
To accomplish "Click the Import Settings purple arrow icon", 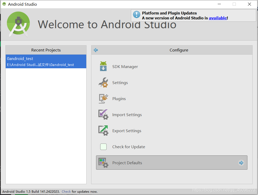I will 103,115.
